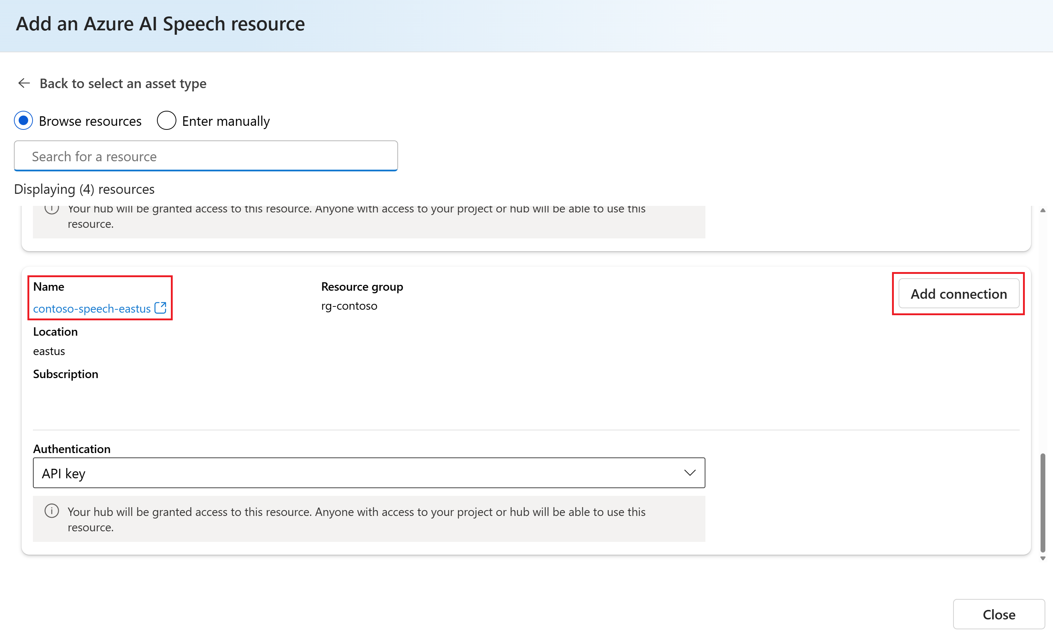
Task: Click info icon in bottom hub access notice
Action: [52, 511]
